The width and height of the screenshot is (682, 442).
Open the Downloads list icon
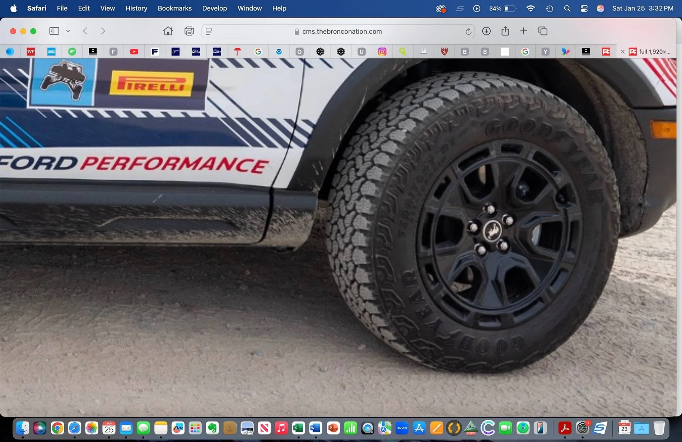point(486,31)
